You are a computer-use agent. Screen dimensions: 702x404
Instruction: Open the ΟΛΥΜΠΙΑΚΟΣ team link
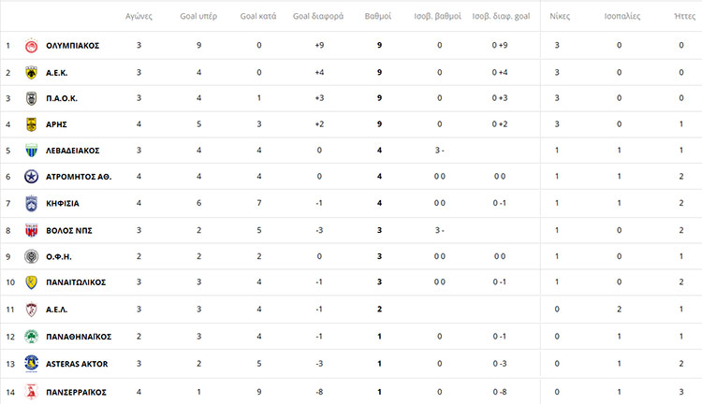click(72, 46)
